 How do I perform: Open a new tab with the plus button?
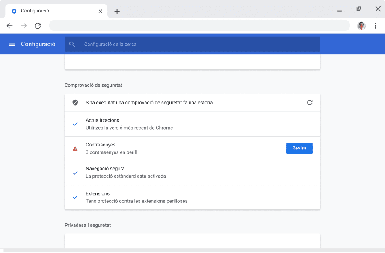(117, 11)
